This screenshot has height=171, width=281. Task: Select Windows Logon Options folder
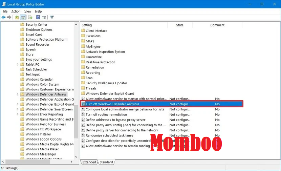tap(44, 139)
